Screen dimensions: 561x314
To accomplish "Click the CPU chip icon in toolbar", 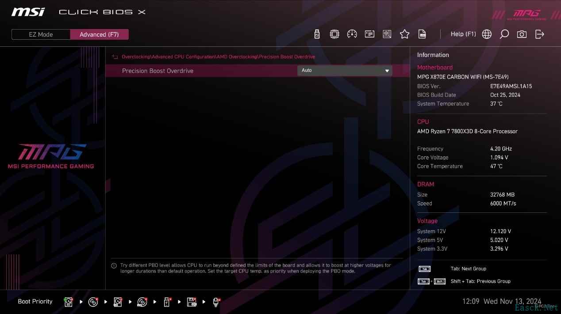I will coord(334,34).
